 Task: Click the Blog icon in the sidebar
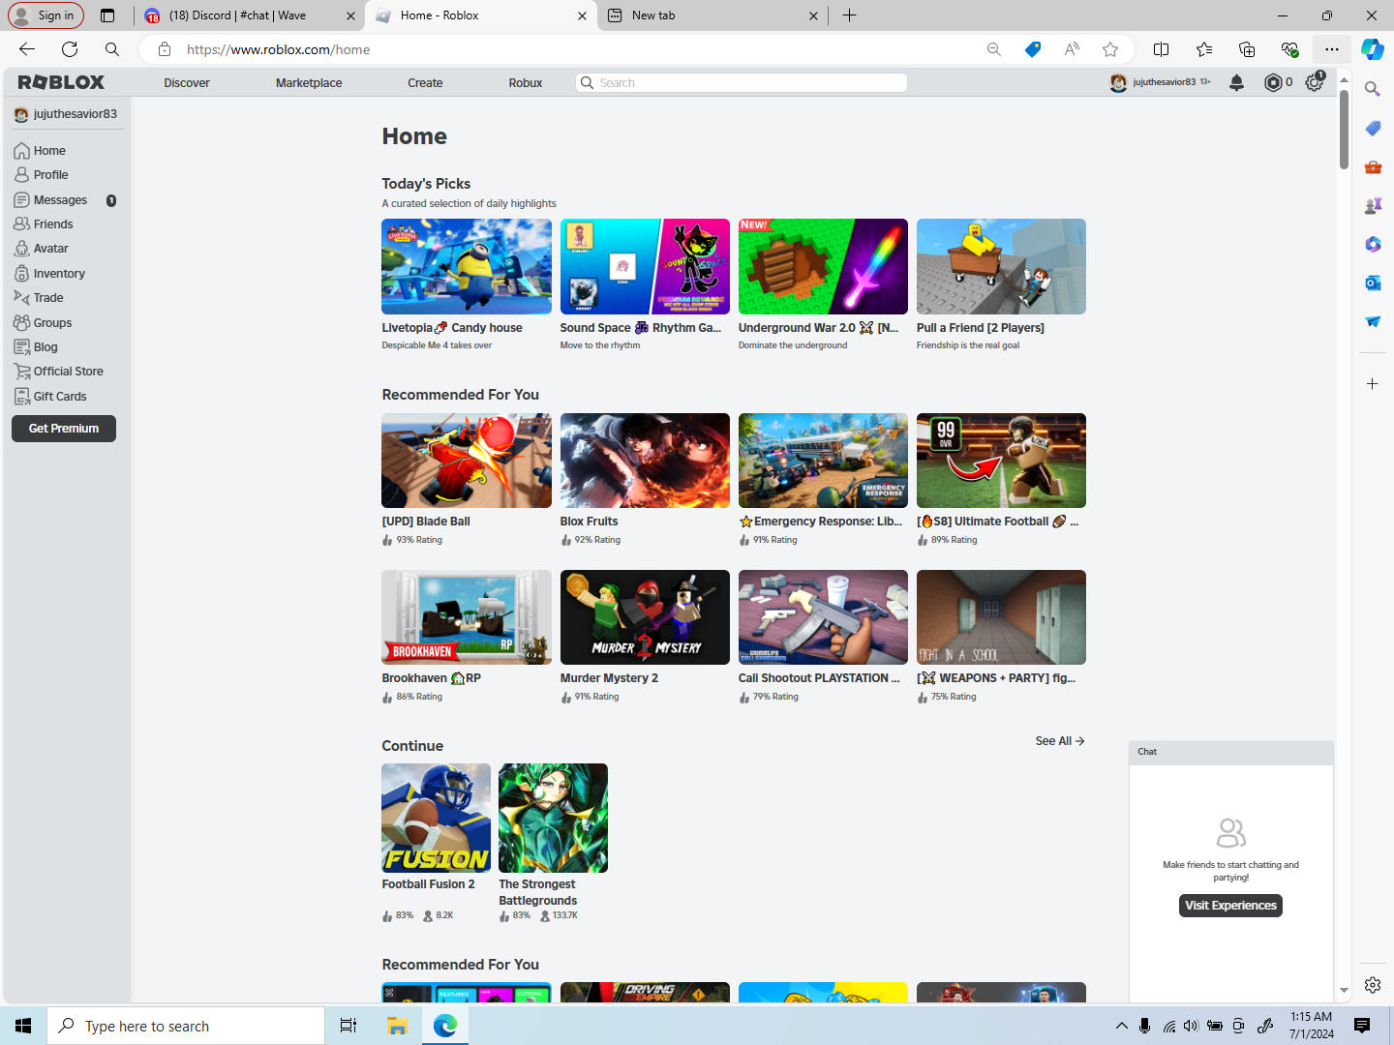point(21,347)
